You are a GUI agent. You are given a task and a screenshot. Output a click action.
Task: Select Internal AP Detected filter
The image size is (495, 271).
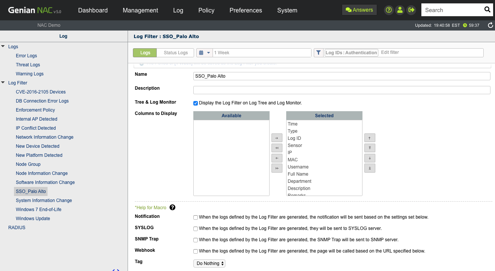[37, 119]
